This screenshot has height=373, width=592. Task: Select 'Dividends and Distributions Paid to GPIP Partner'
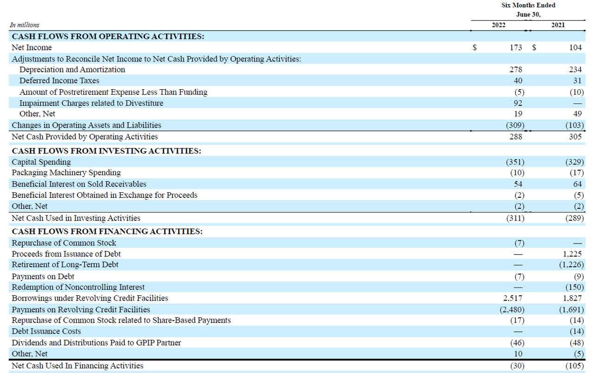(x=96, y=343)
